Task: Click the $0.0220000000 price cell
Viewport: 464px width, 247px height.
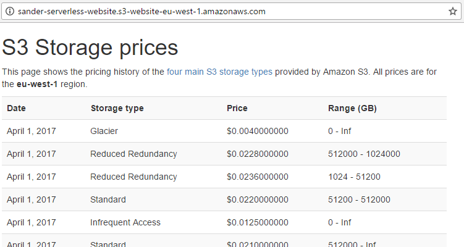Action: click(x=258, y=199)
